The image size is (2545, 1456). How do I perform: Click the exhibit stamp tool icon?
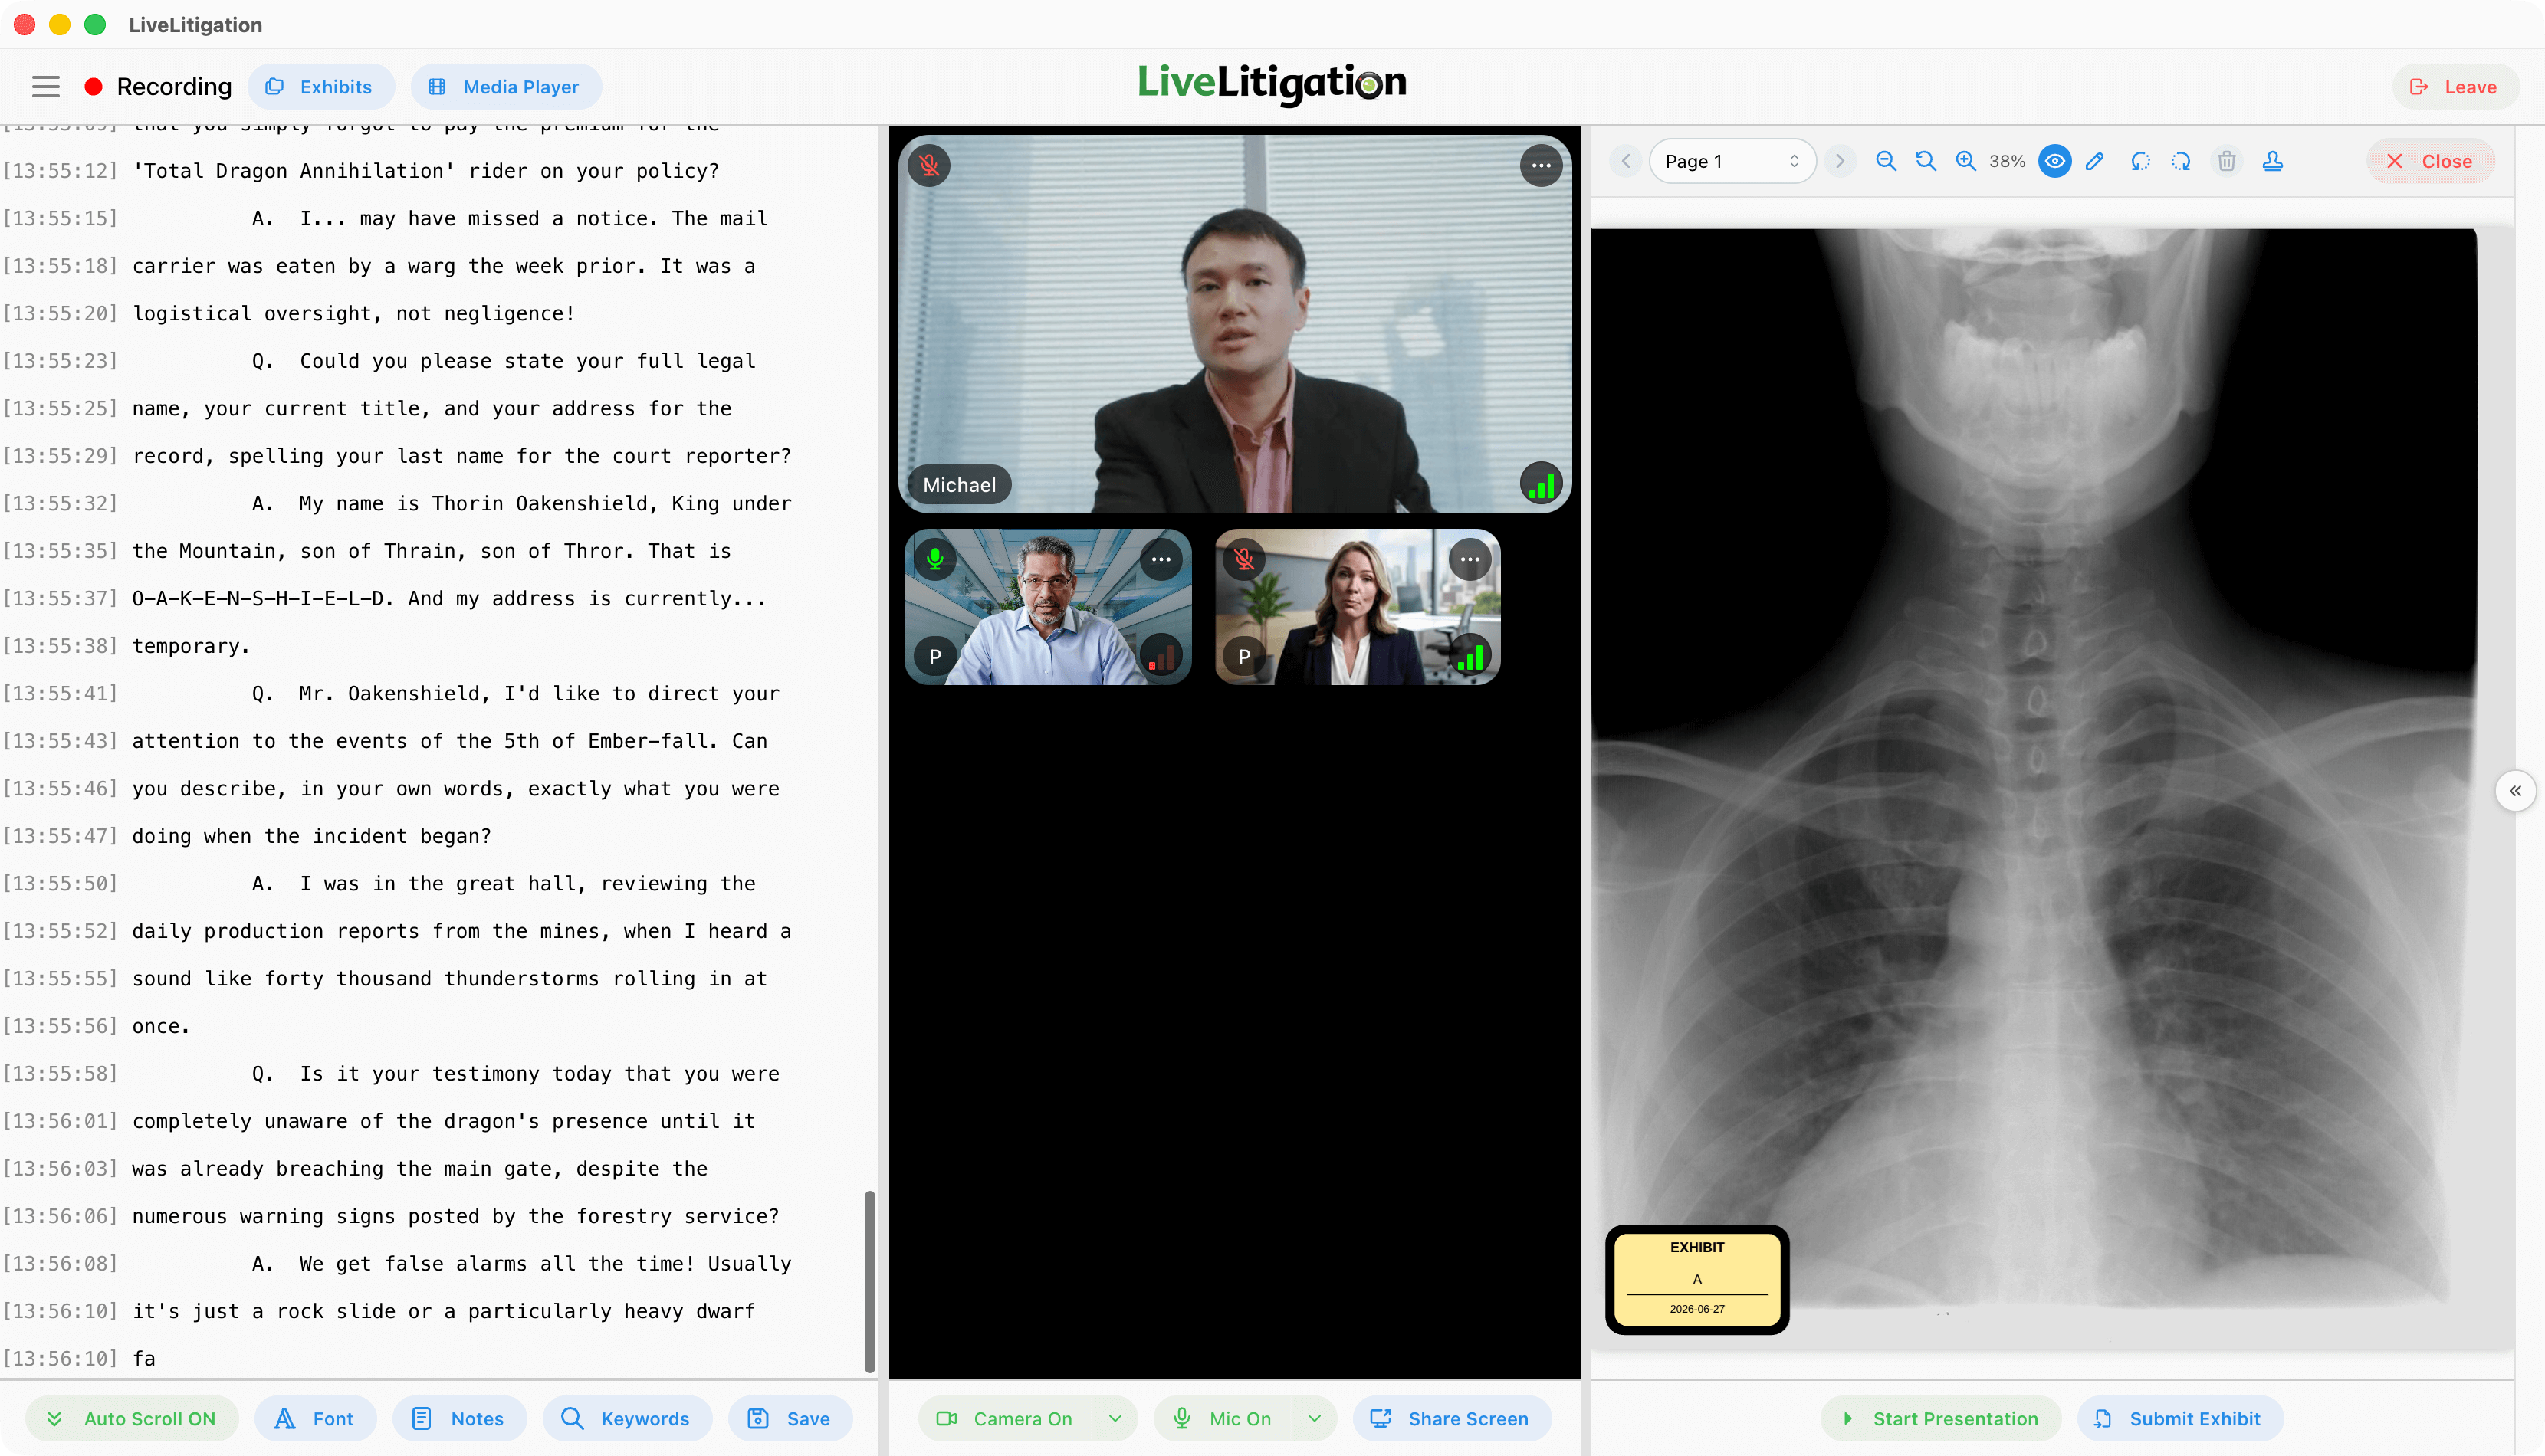2273,161
